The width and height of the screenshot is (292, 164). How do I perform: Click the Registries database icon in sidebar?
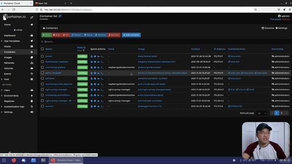click(31, 101)
